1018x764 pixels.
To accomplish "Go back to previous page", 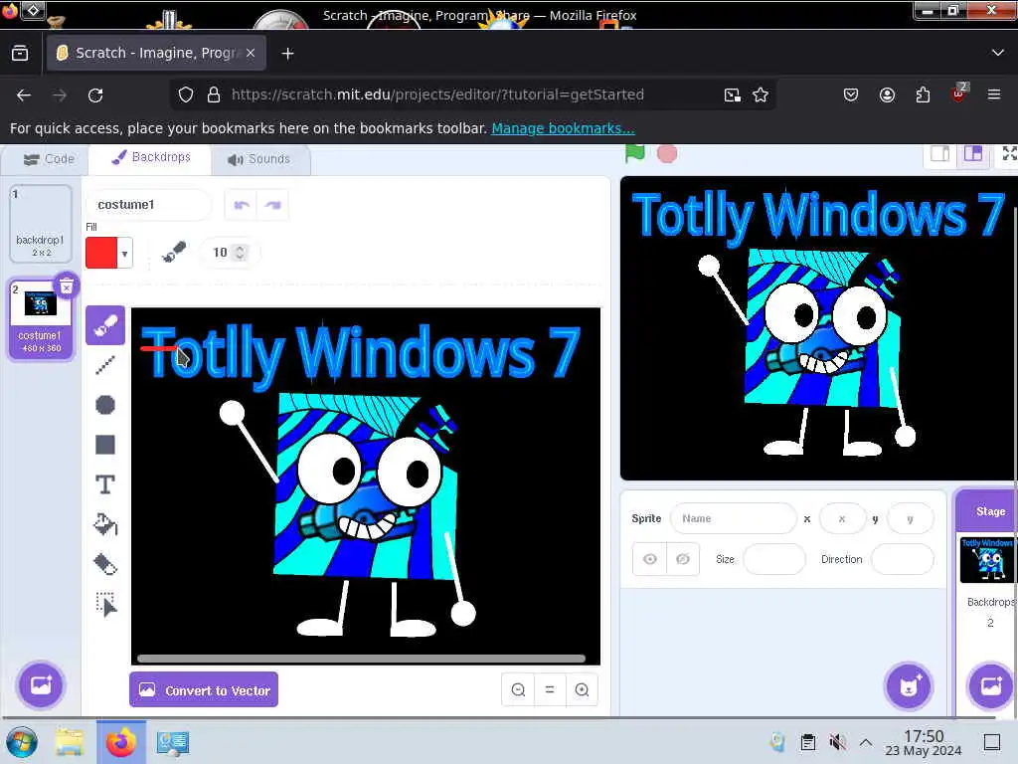I will (24, 95).
